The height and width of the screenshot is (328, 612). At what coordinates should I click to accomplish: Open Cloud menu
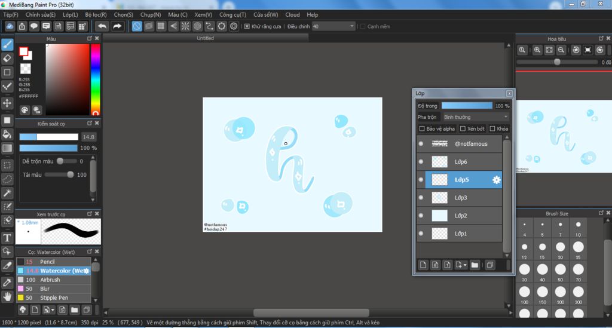click(x=292, y=15)
